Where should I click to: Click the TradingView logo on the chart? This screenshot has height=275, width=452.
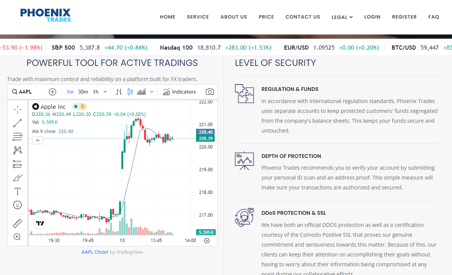pyautogui.click(x=40, y=223)
